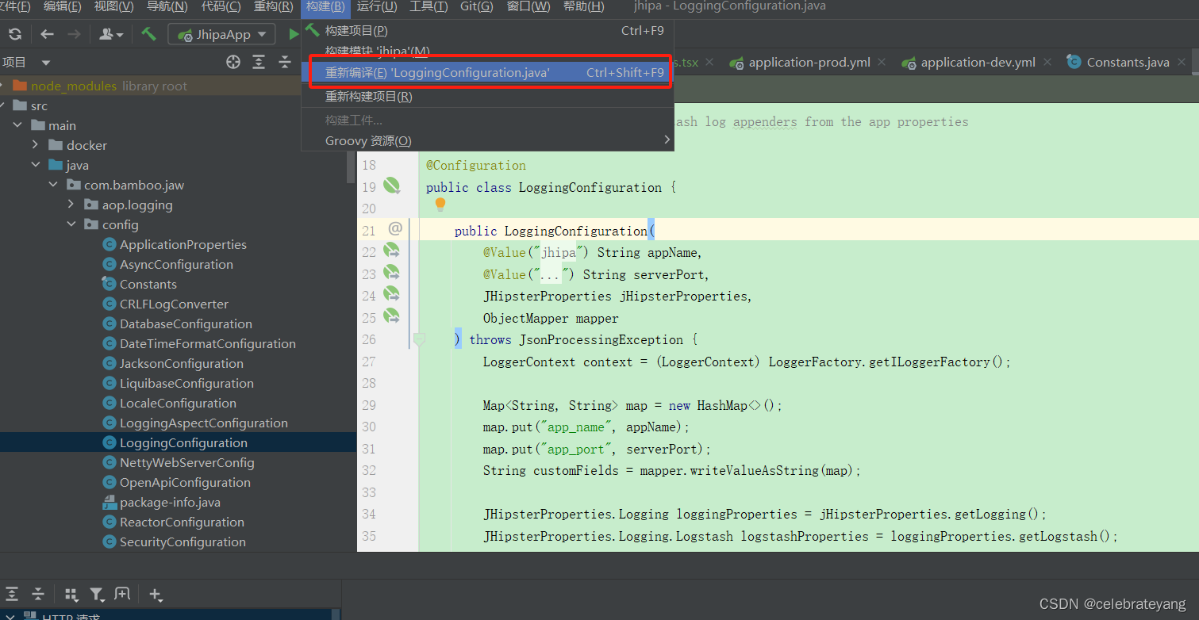Toggle the code fold marker on line 26
The width and height of the screenshot is (1199, 620).
coord(419,339)
